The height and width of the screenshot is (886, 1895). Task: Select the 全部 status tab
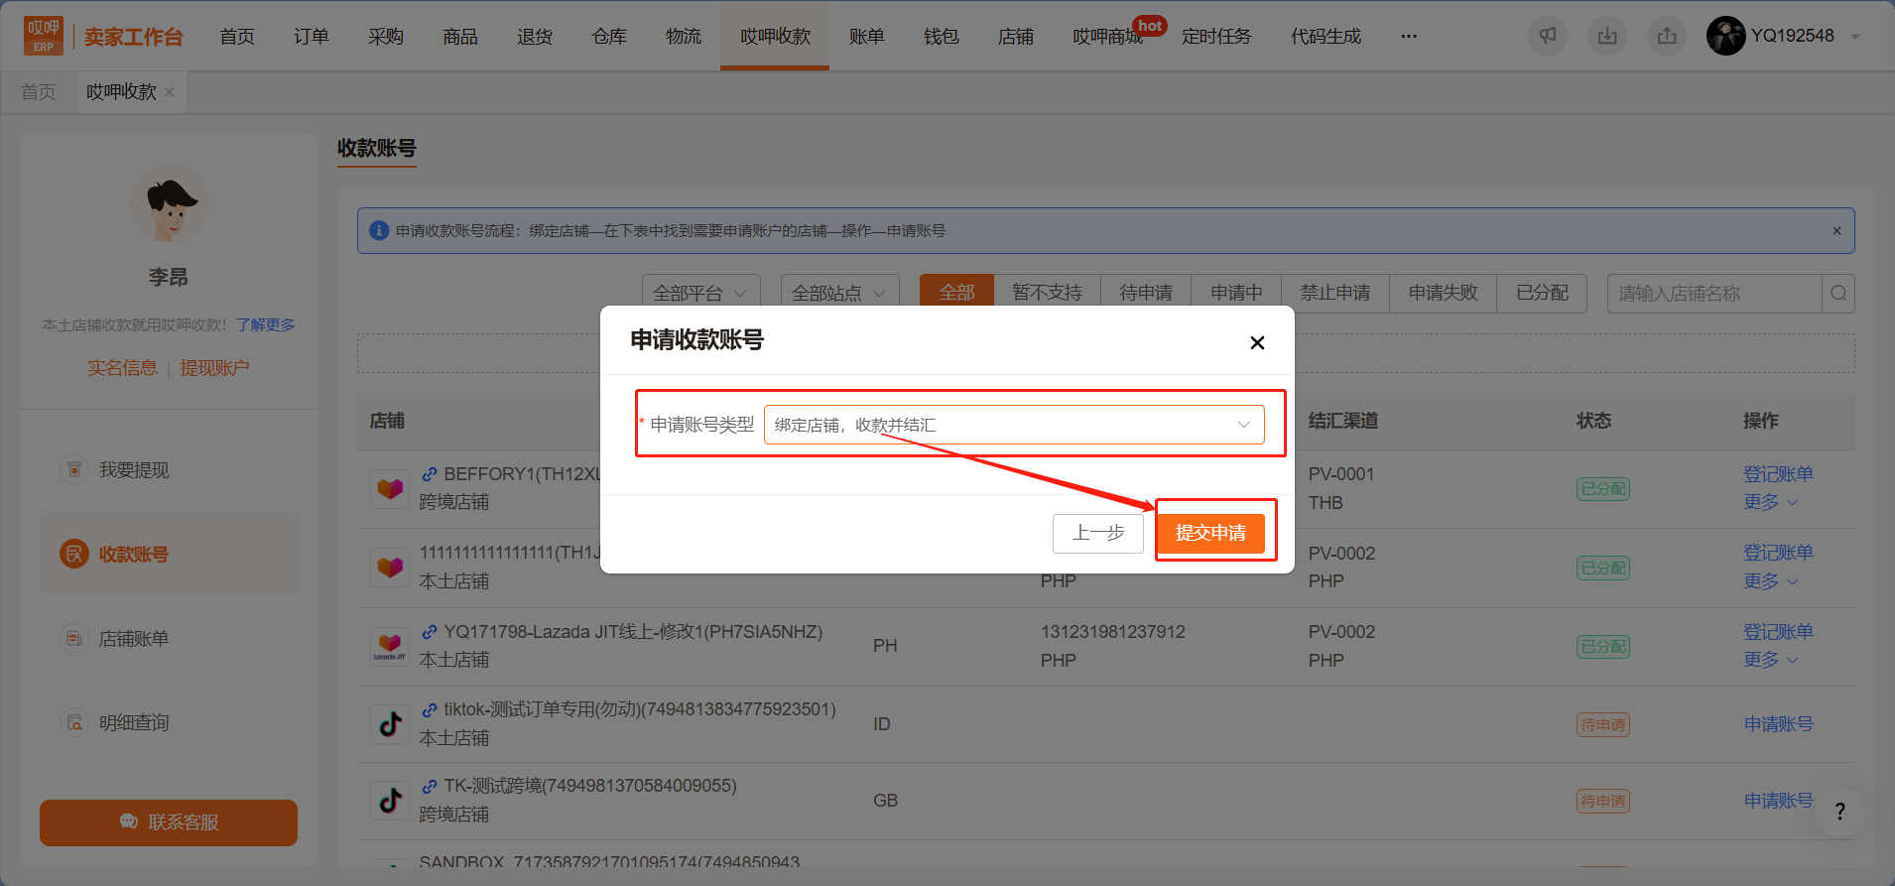click(x=956, y=293)
